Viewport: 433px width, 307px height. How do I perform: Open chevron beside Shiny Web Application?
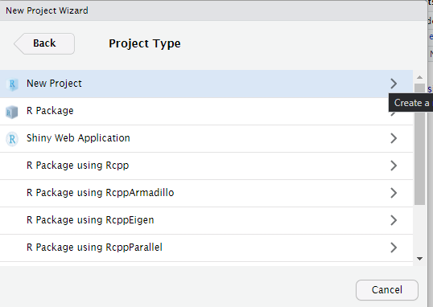[394, 138]
